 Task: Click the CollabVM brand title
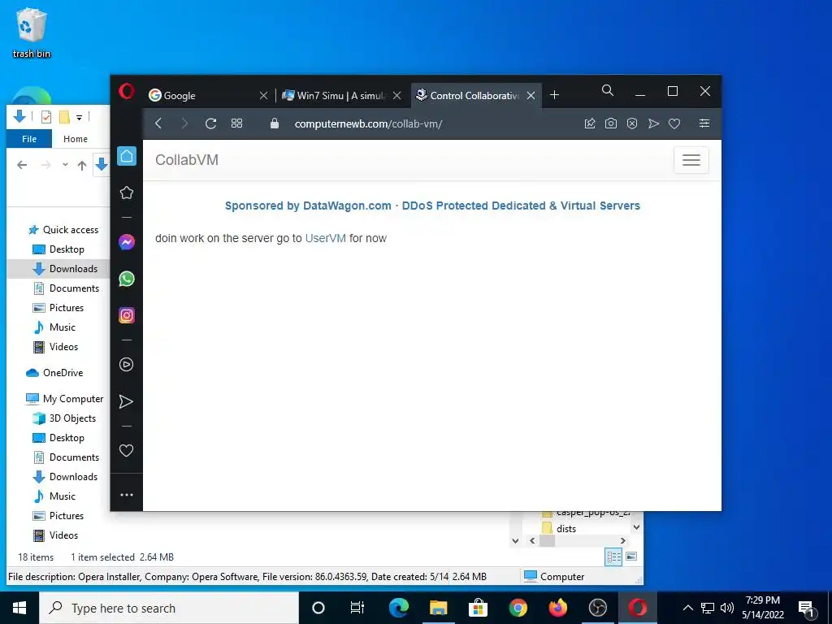pos(187,160)
